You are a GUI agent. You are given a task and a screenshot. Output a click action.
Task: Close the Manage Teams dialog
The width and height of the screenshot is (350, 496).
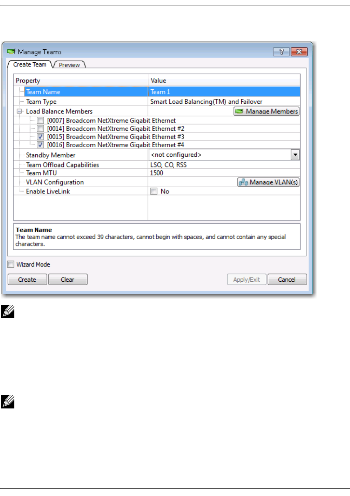299,52
